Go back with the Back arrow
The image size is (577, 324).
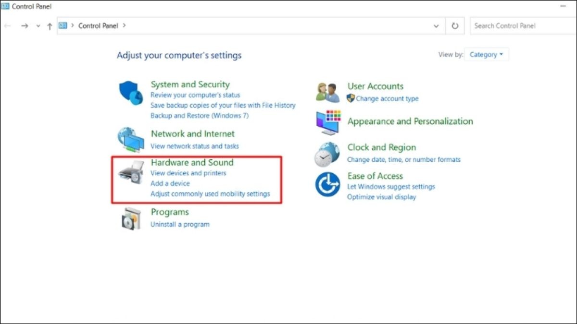(x=7, y=26)
